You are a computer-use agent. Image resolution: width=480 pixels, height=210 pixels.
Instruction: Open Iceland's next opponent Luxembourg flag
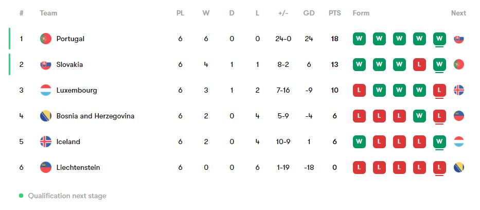[458, 142]
